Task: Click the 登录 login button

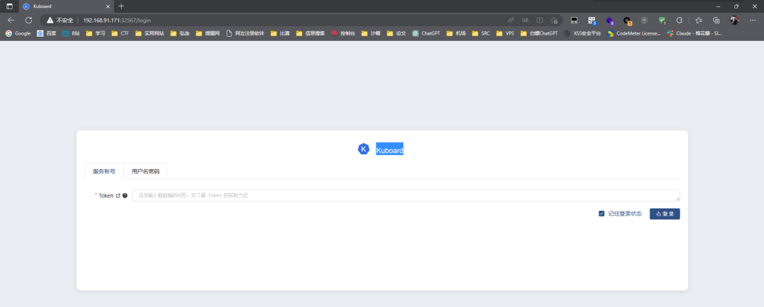Action: point(664,214)
